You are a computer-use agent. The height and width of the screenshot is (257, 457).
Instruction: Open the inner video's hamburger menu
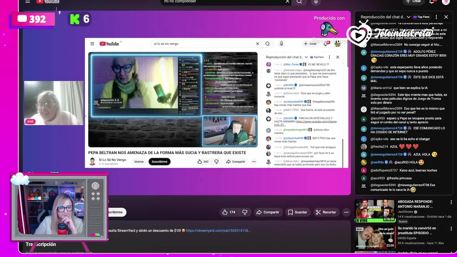(92, 44)
